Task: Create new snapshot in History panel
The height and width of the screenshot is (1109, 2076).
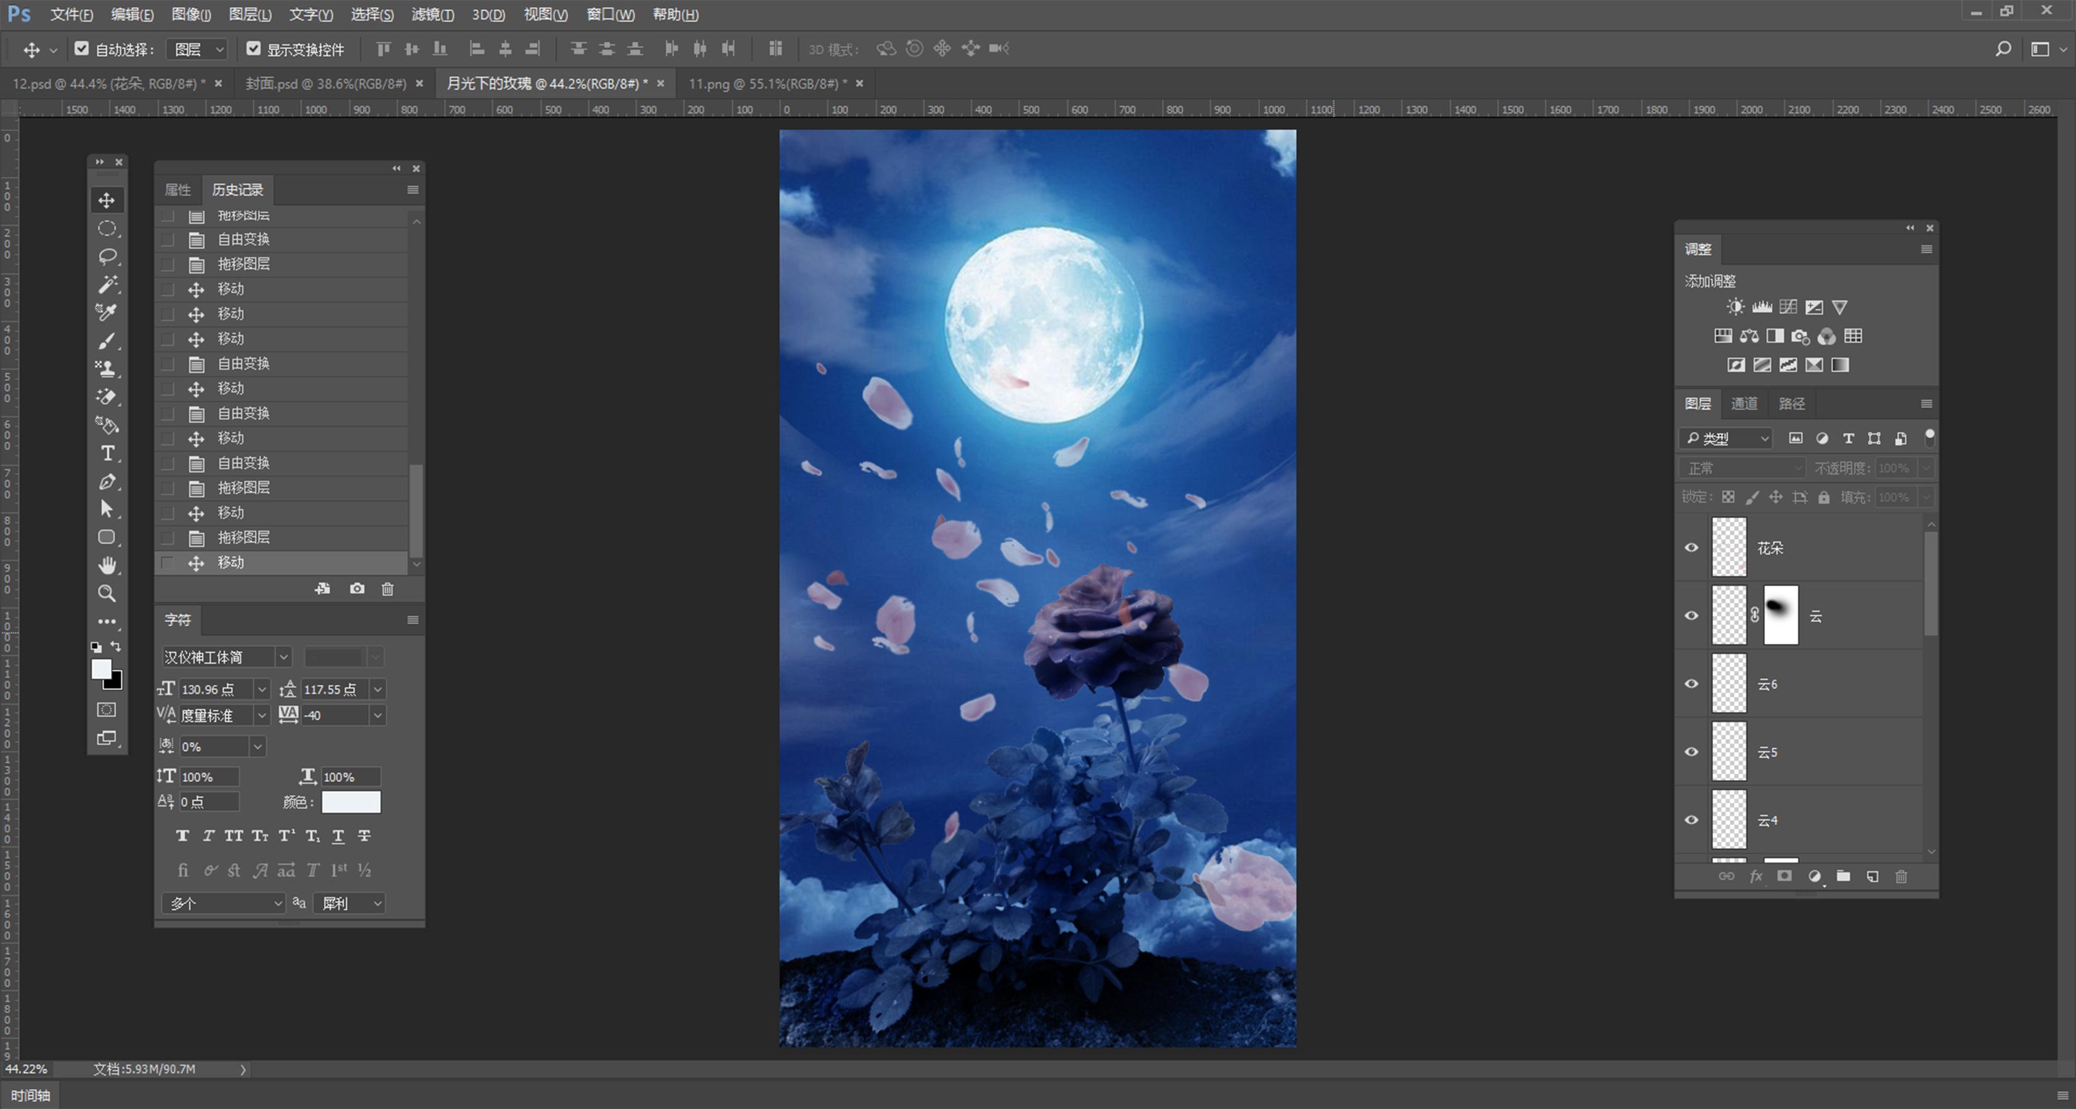Action: 357,589
